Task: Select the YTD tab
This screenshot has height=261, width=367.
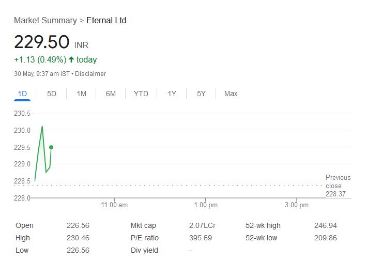Action: 141,94
